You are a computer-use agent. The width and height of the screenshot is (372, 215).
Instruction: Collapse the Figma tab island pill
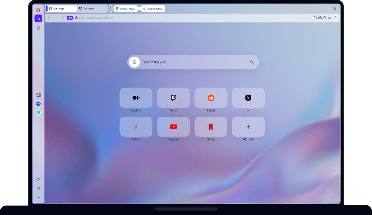[x=110, y=9]
